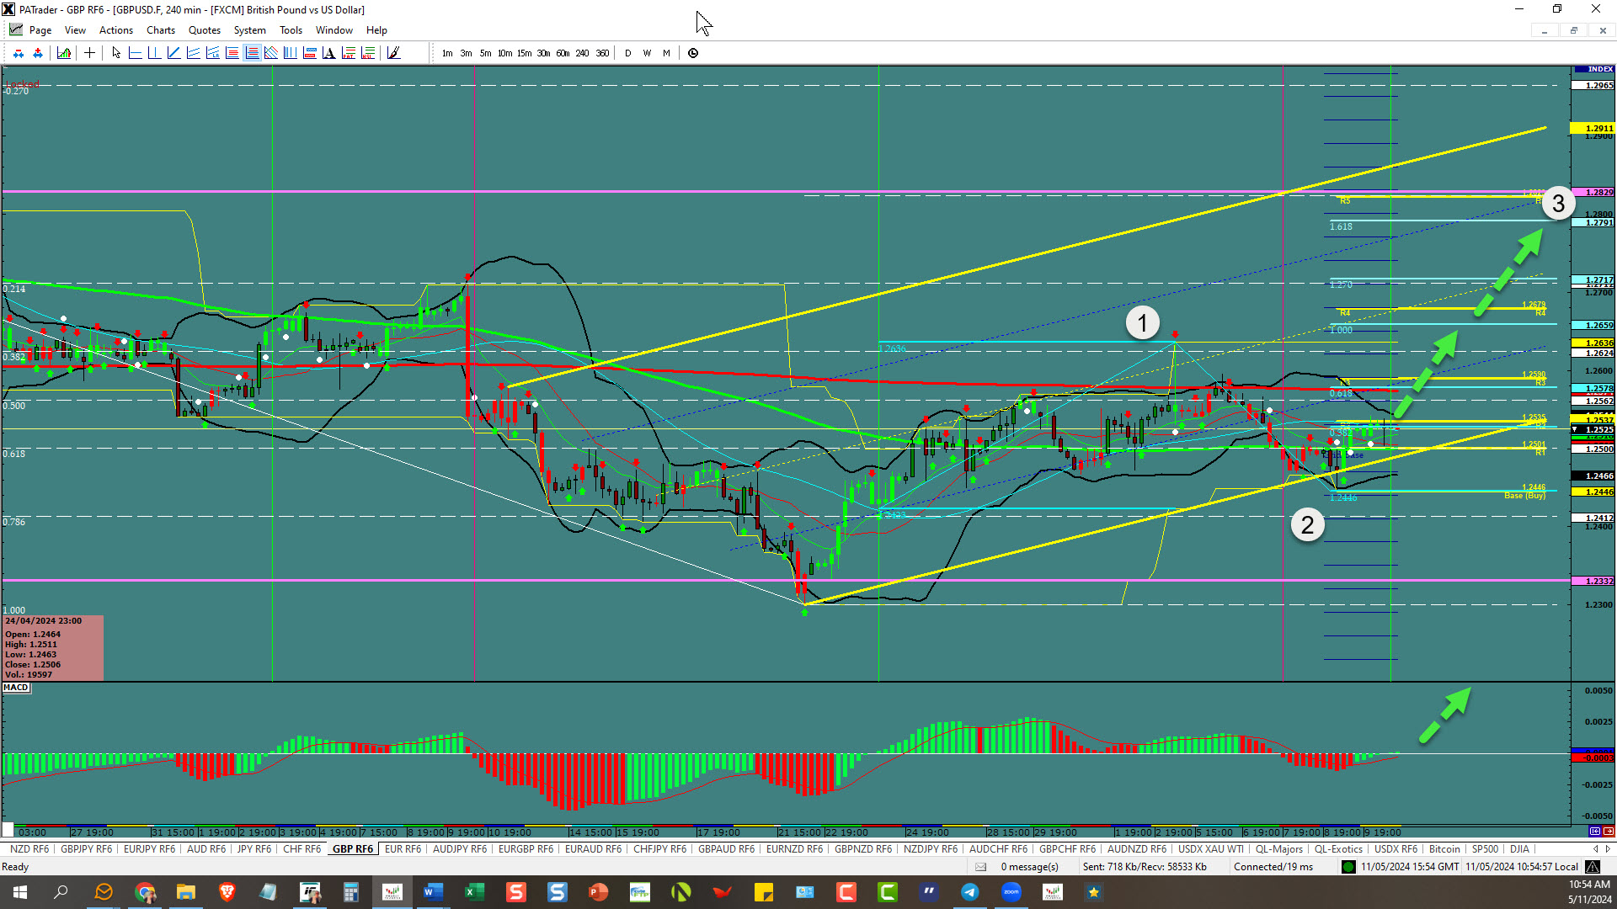Switch chart to 5m timeframe
The width and height of the screenshot is (1617, 909).
click(x=486, y=53)
